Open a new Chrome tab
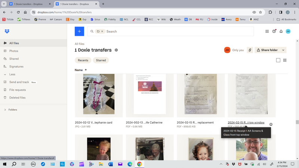 tap(103, 4)
